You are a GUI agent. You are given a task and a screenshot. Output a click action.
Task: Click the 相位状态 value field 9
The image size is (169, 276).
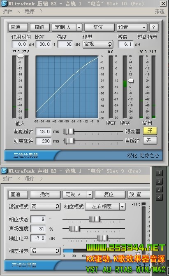38,219
